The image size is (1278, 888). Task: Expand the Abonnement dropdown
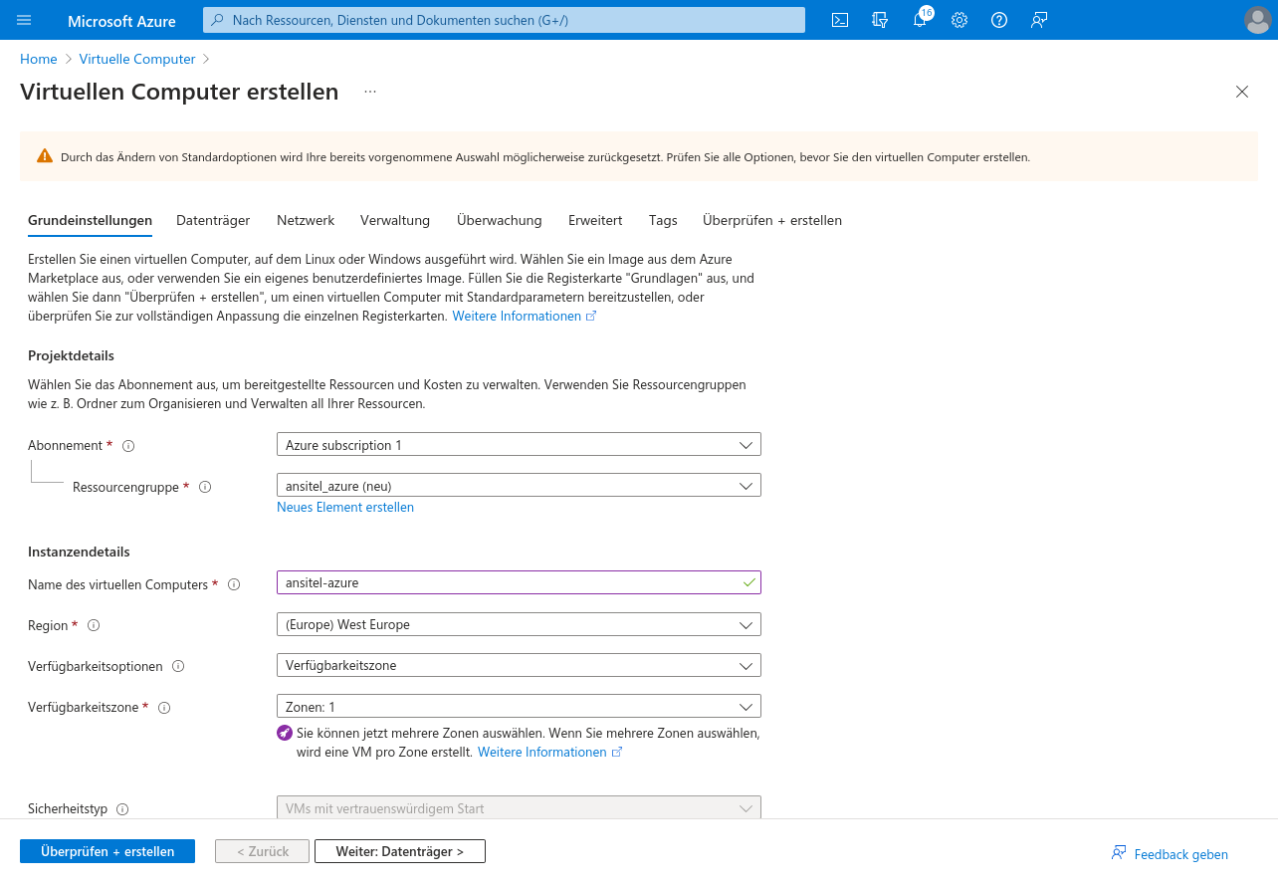point(519,445)
